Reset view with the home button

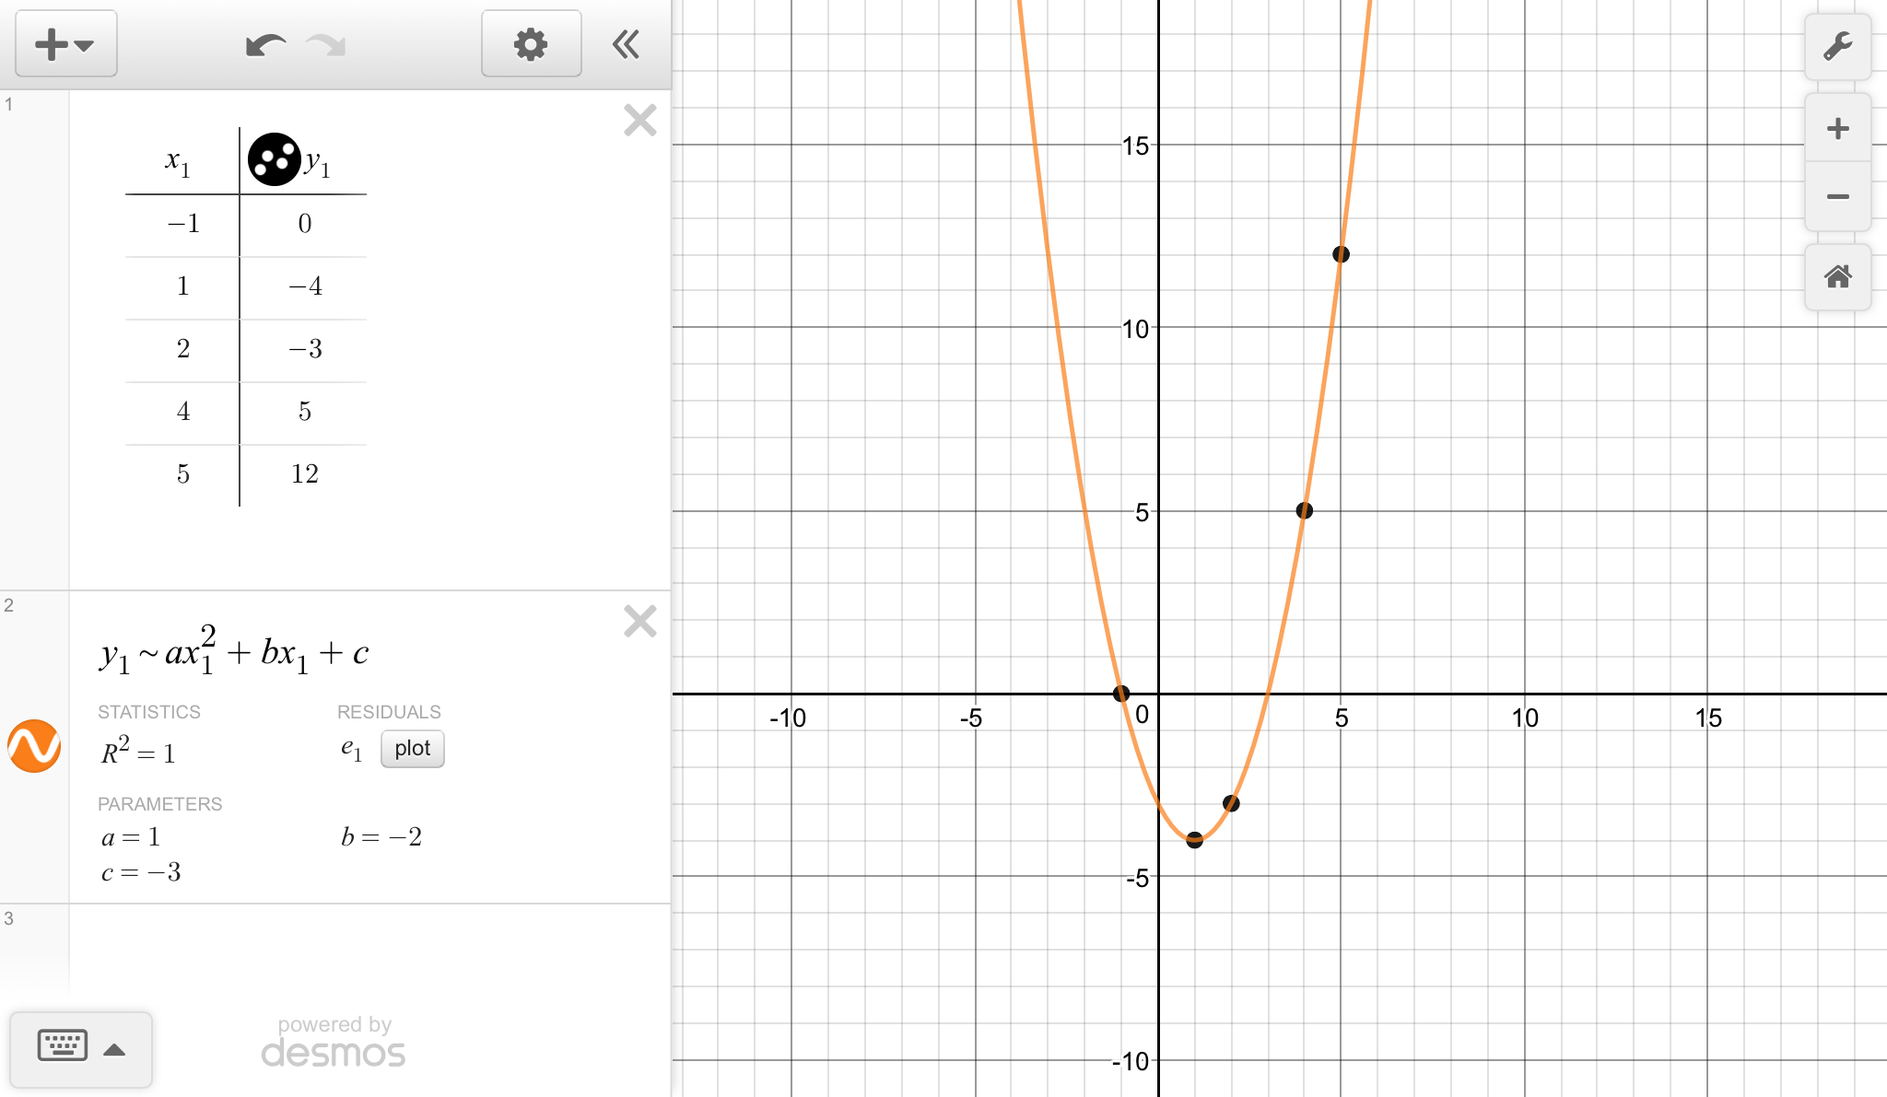[1837, 276]
